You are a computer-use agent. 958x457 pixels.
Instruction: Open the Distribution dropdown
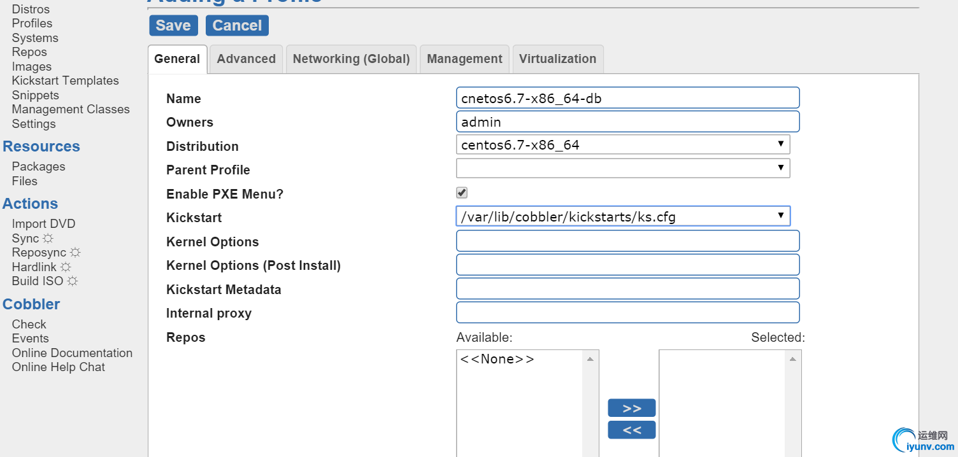[x=622, y=145]
